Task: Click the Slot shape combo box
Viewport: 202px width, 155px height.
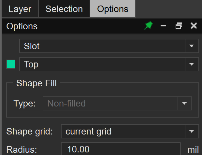Action: point(102,46)
